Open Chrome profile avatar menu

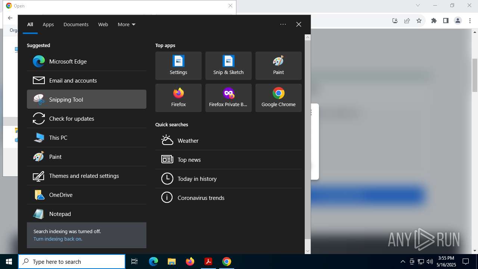click(x=458, y=21)
